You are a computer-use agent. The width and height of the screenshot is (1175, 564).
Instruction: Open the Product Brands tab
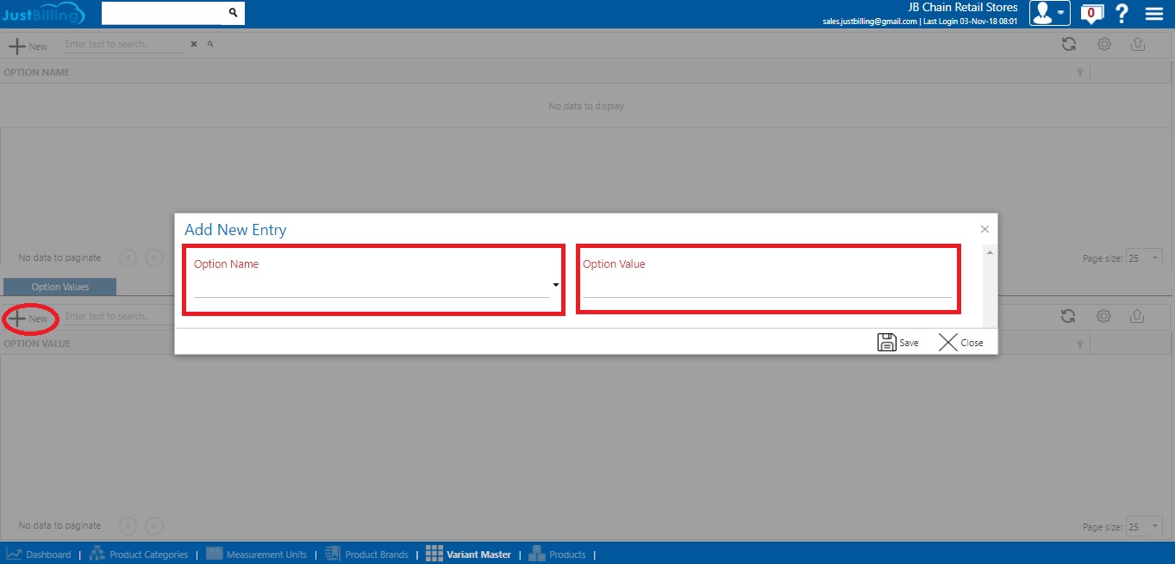[x=366, y=555]
